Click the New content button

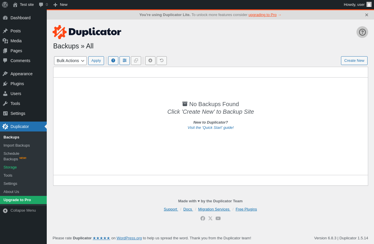(60, 5)
